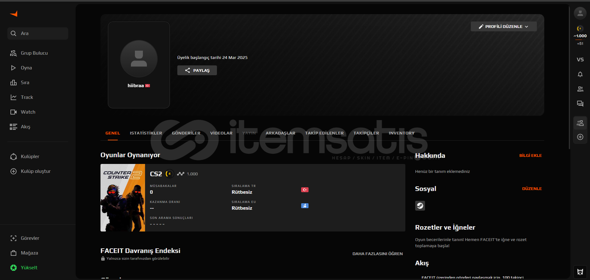The width and height of the screenshot is (590, 280).
Task: Open notifications bell icon
Action: pos(580,74)
